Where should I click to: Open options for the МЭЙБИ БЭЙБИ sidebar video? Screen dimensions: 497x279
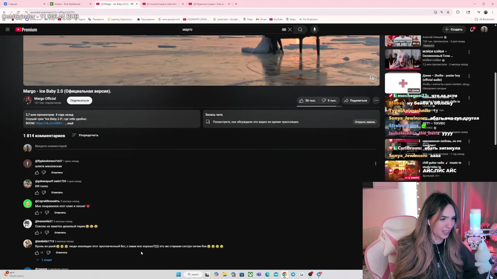coord(469,52)
